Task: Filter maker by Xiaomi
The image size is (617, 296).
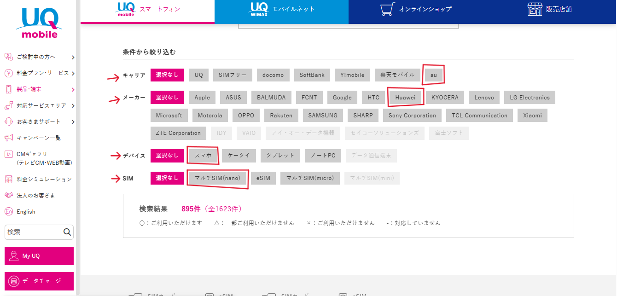Action: 532,116
